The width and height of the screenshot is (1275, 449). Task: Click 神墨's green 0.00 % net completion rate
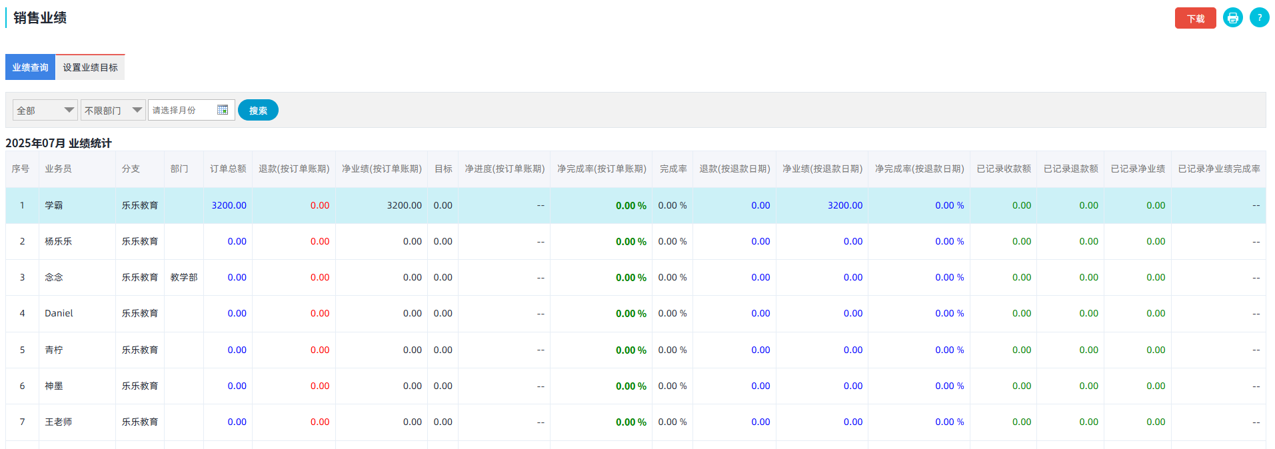[631, 386]
